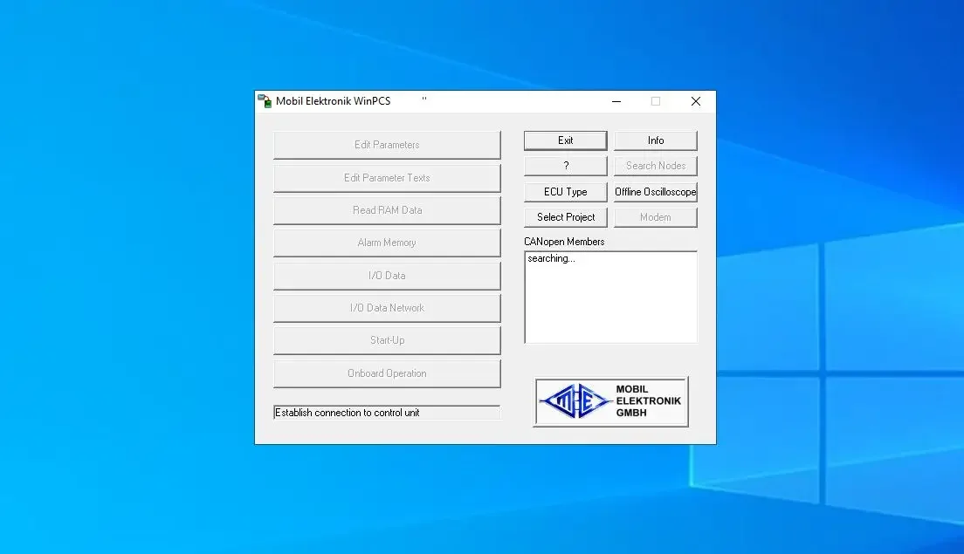Click the Start-Up button
This screenshot has height=554, width=964.
(x=387, y=339)
